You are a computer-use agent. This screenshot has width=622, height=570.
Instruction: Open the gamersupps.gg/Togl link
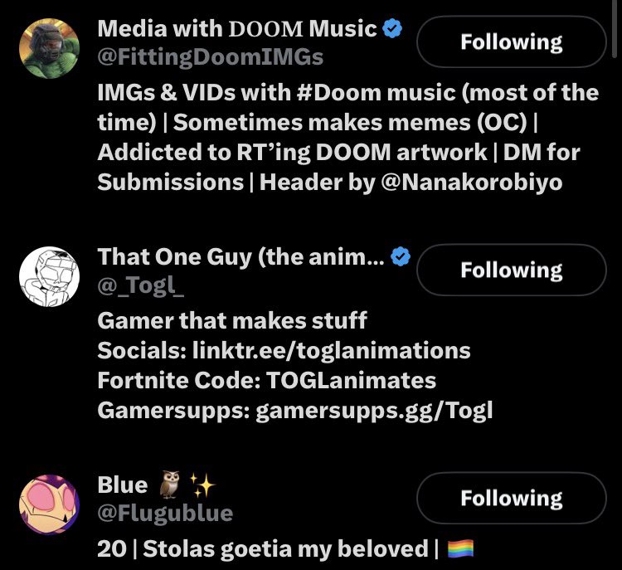(374, 410)
